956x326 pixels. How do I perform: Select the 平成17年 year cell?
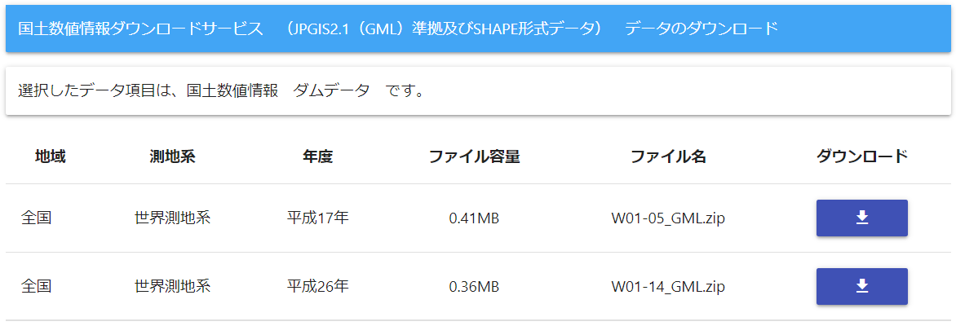click(x=317, y=218)
